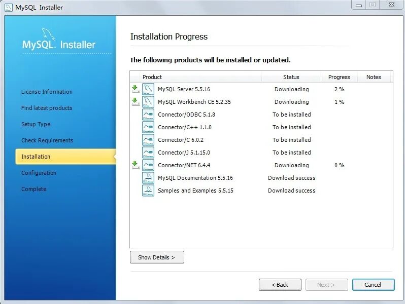Cancel the installation
Image resolution: width=405 pixels, height=304 pixels.
point(373,285)
